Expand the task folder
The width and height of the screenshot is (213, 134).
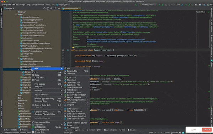(x=16, y=106)
